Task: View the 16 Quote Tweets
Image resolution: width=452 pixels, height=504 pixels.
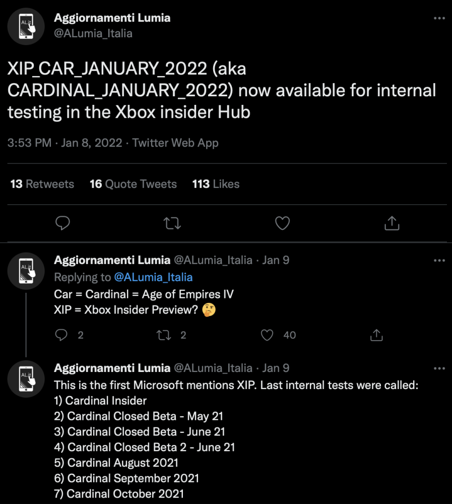Action: coord(133,184)
